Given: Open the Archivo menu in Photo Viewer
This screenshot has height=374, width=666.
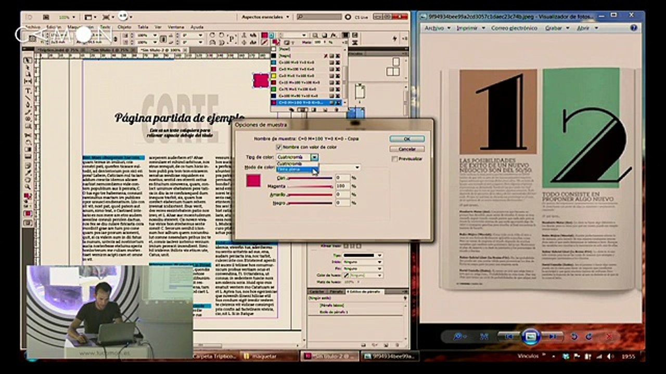Looking at the screenshot, I should click(437, 28).
